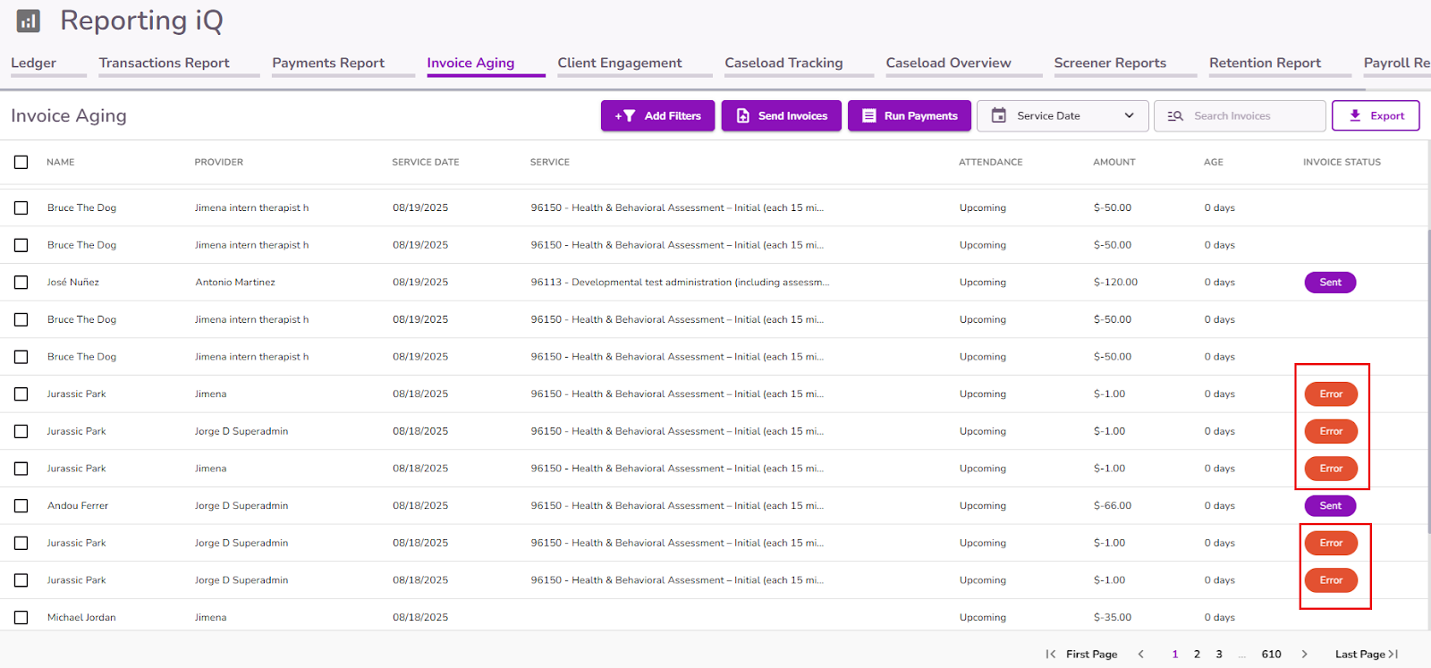The image size is (1431, 668).
Task: Select current page 1 in pagination
Action: (x=1175, y=655)
